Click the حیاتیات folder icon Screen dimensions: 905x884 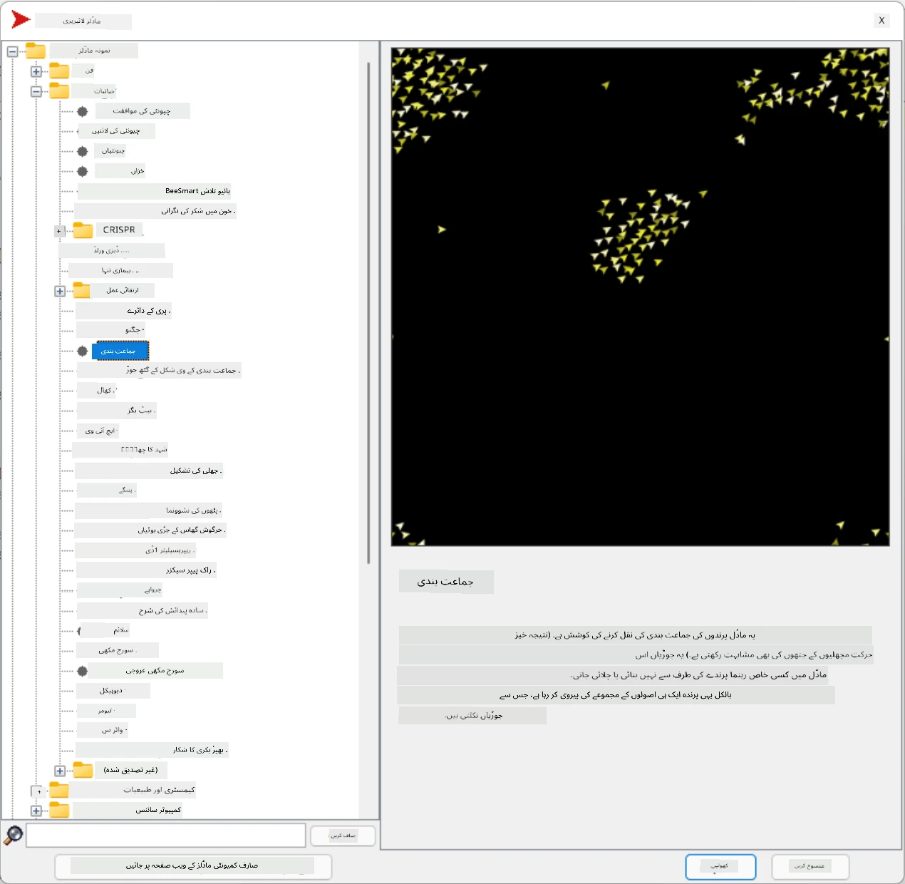pyautogui.click(x=59, y=91)
